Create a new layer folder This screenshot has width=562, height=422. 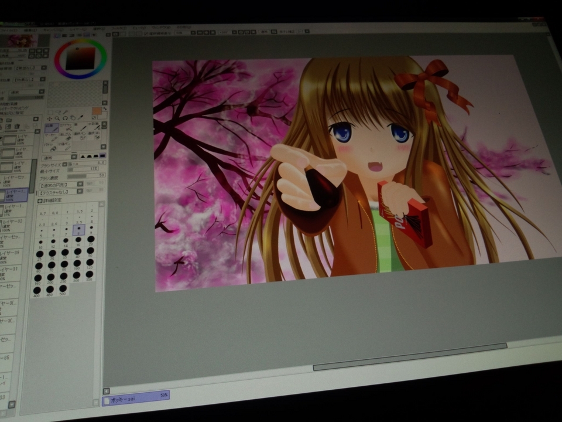click(x=9, y=120)
